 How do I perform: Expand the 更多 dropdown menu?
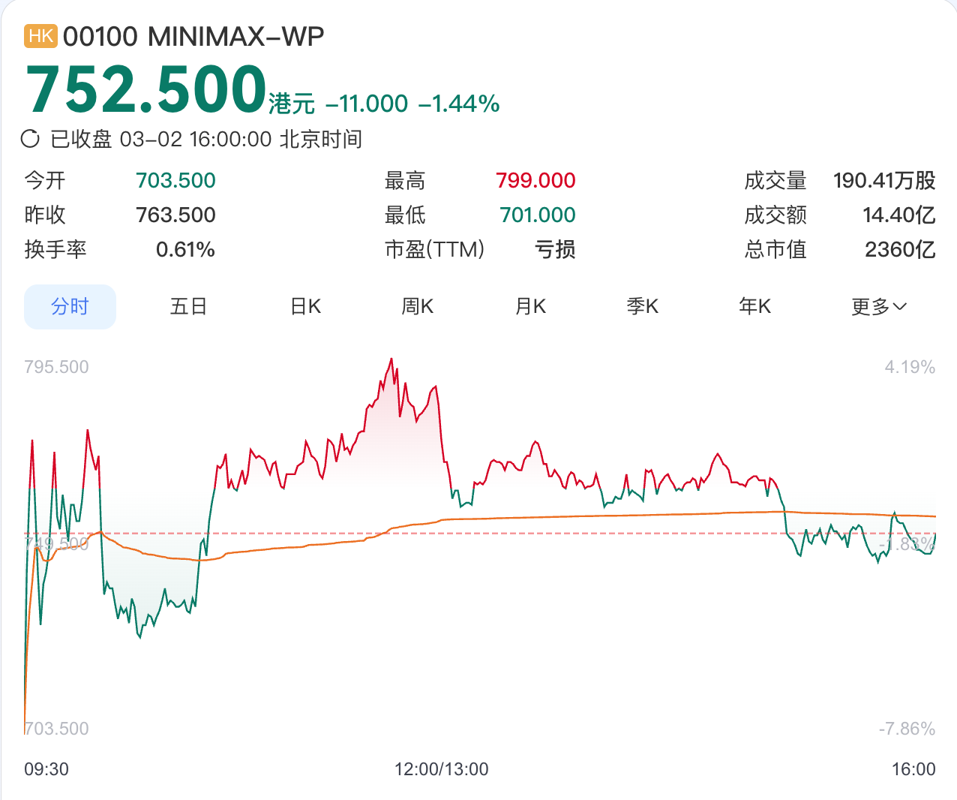[x=879, y=306]
